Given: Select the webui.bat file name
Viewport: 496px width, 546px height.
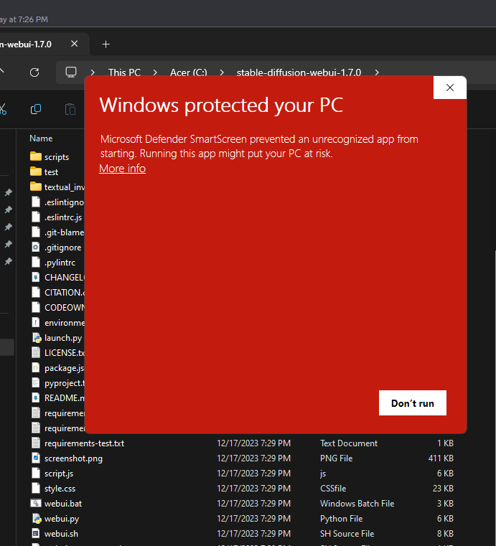Looking at the screenshot, I should click(63, 504).
